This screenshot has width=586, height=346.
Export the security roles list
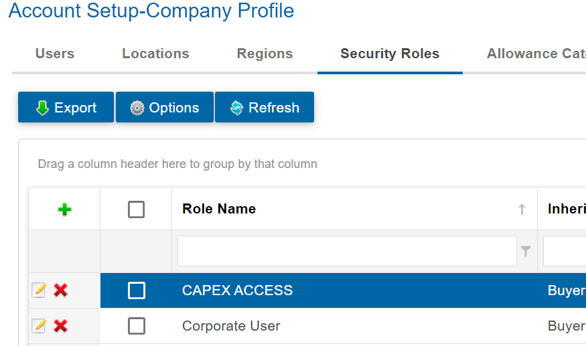(x=66, y=108)
